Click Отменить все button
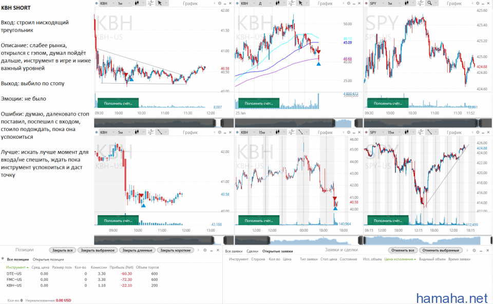493x304 pixels. (x=403, y=250)
